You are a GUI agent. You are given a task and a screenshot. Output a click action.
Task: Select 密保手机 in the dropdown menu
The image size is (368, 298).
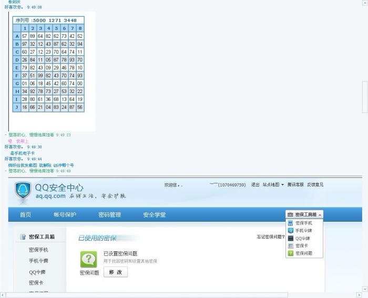click(304, 223)
